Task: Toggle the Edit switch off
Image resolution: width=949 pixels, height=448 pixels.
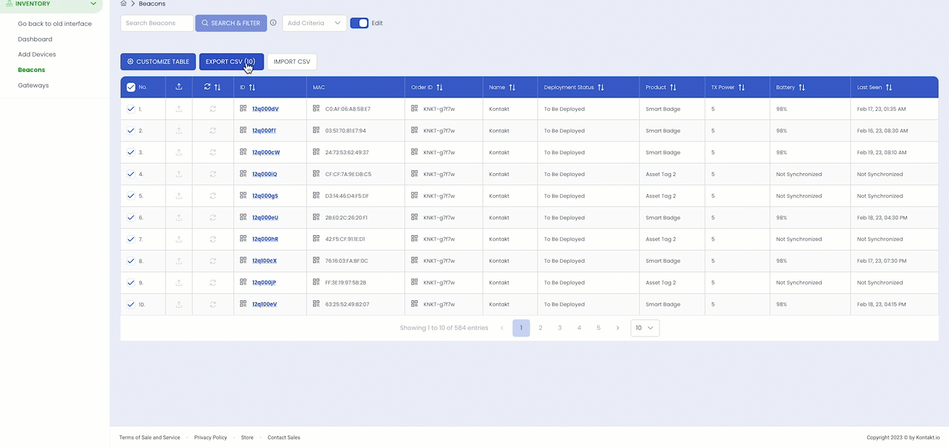Action: point(359,23)
